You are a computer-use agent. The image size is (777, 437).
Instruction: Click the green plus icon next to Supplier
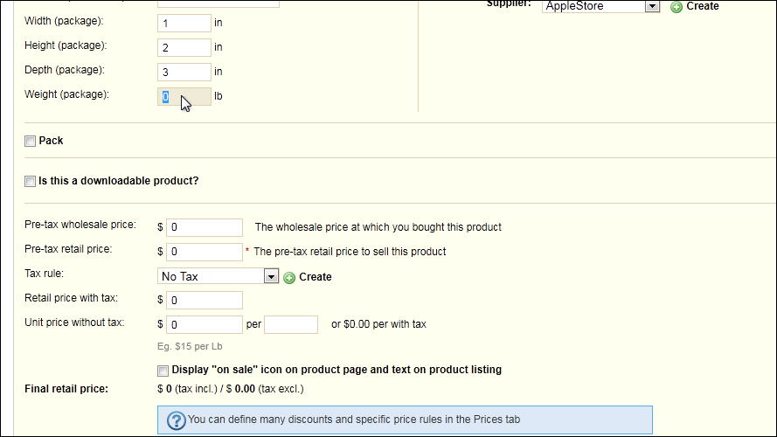click(676, 7)
